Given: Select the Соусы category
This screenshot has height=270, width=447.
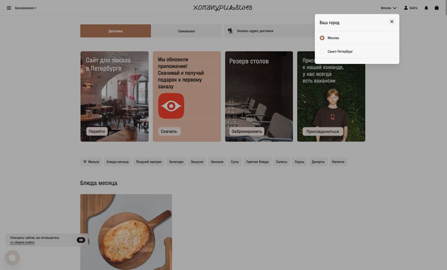Looking at the screenshot, I should [300, 162].
